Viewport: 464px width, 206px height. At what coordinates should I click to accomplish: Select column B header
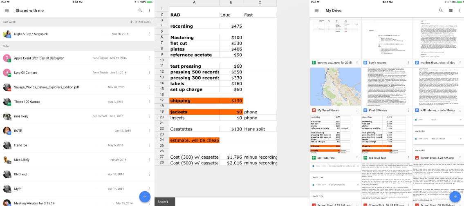(231, 3)
